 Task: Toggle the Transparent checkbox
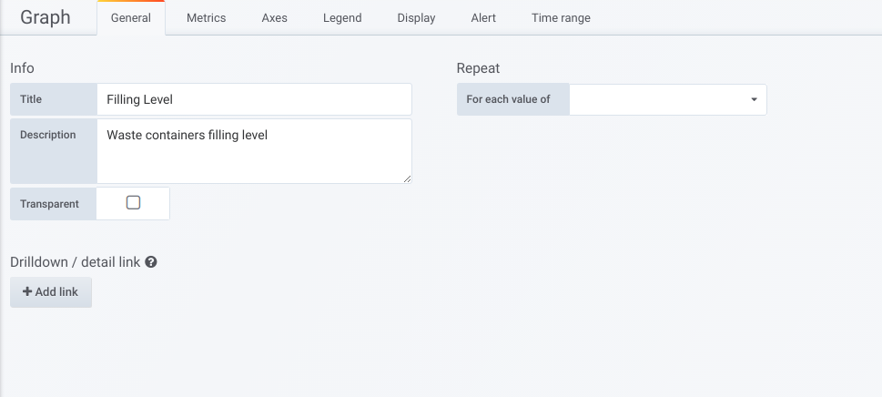pos(133,203)
